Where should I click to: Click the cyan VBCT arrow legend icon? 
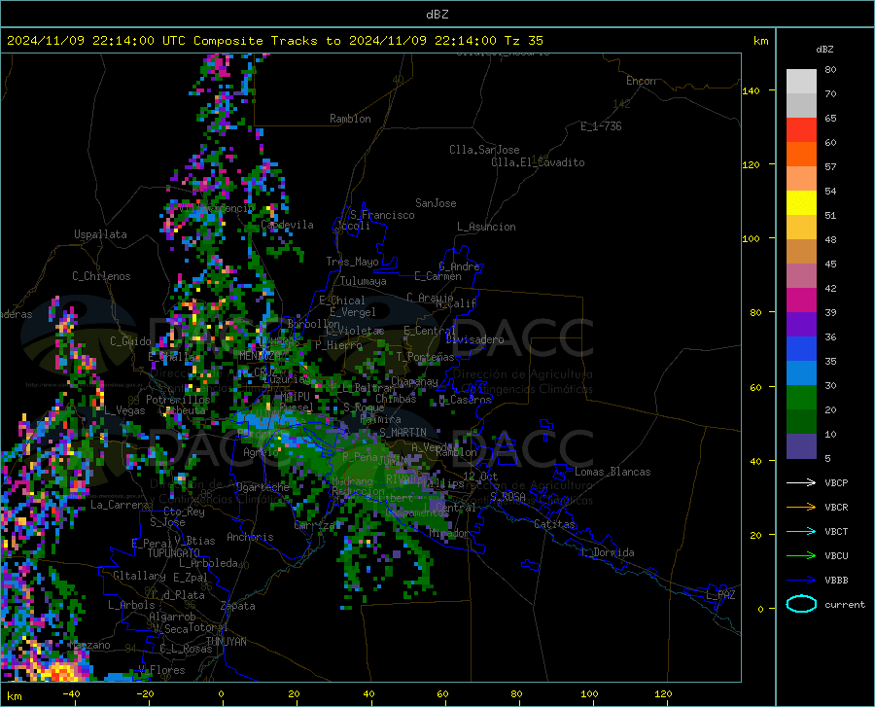pyautogui.click(x=801, y=531)
